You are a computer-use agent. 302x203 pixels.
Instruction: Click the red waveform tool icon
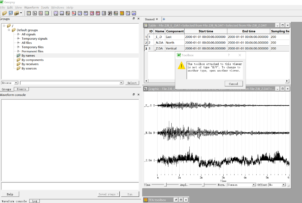coord(74,13)
